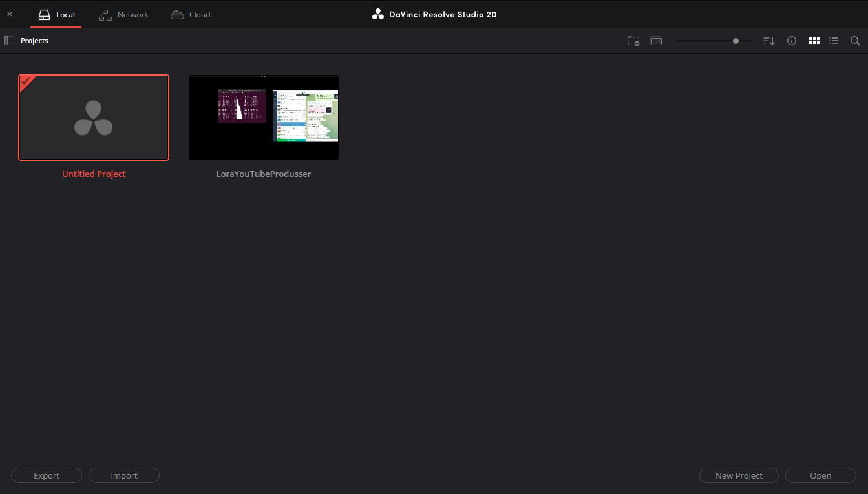Select the Local tab
Image resolution: width=868 pixels, height=494 pixels.
(56, 14)
